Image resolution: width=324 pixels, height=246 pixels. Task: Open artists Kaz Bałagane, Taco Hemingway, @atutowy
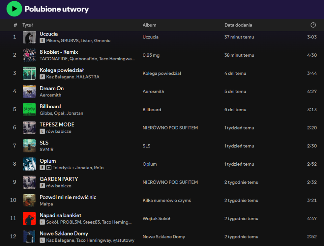point(90,240)
